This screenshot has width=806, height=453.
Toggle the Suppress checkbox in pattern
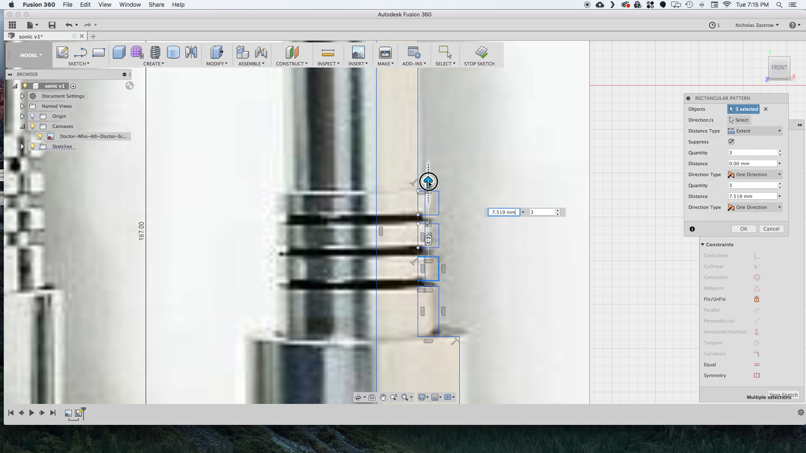click(x=731, y=142)
